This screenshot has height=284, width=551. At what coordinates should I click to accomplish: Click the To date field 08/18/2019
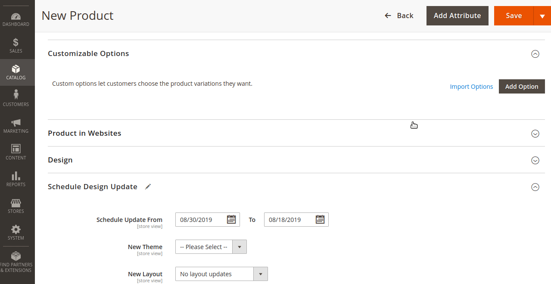pos(296,219)
